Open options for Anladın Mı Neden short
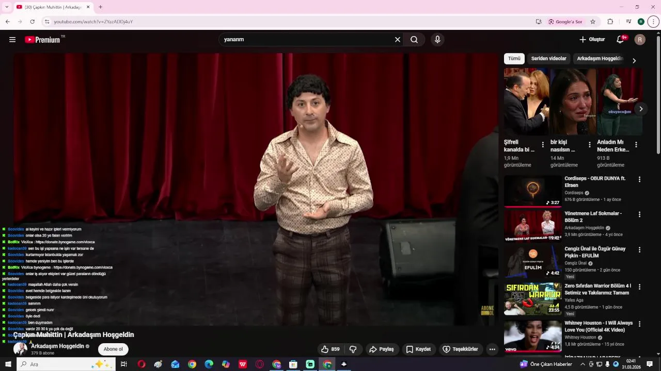This screenshot has width=661, height=371. pyautogui.click(x=636, y=145)
